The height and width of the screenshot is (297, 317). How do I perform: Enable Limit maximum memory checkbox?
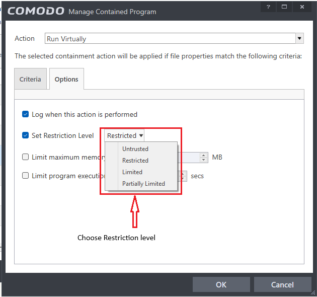[26, 157]
